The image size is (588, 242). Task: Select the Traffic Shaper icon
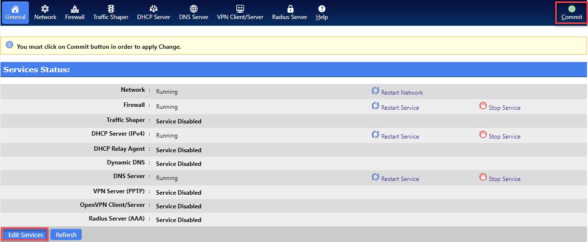[x=111, y=9]
